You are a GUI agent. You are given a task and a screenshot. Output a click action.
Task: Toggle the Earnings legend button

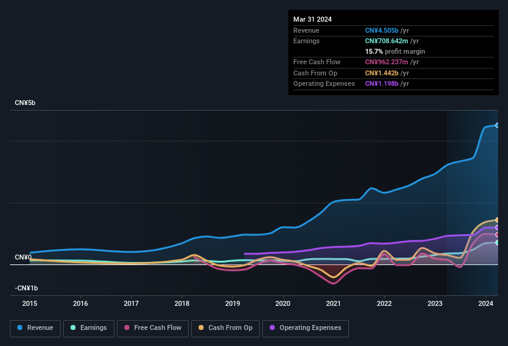[88, 328]
